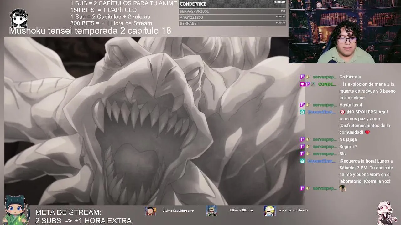Select the ANGY221203 event row
Viewport: 401px width, 225px height.
coord(232,17)
